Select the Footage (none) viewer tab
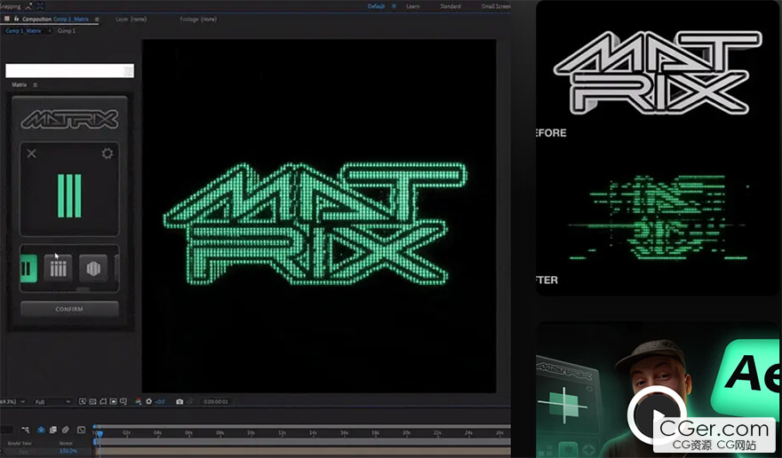The width and height of the screenshot is (782, 458). [198, 19]
